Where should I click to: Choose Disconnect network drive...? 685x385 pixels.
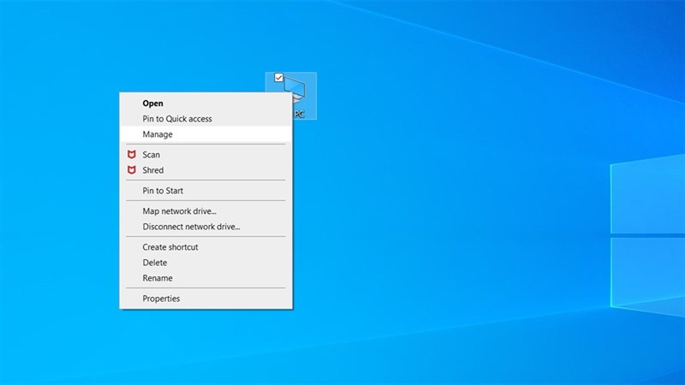coord(205,227)
